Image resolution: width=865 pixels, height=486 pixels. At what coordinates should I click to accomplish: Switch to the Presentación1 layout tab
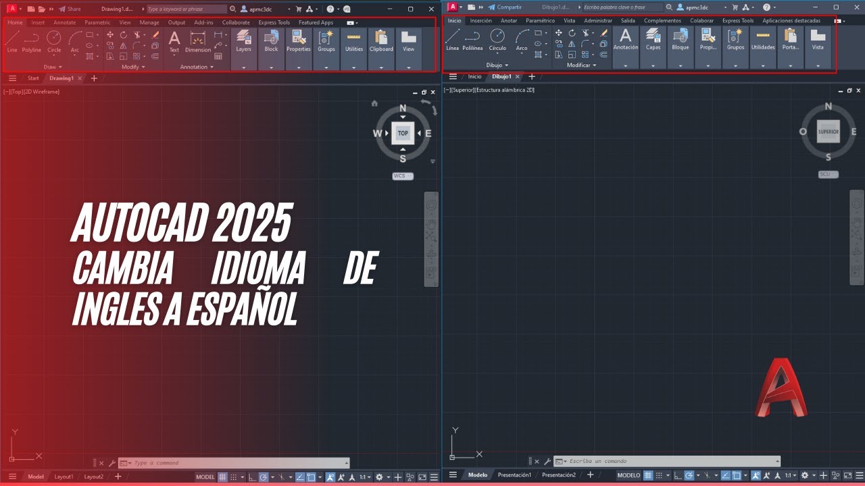pos(514,475)
